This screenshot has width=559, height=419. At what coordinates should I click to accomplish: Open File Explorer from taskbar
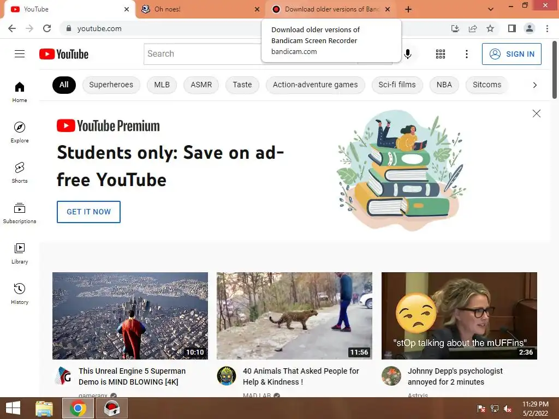(x=44, y=408)
